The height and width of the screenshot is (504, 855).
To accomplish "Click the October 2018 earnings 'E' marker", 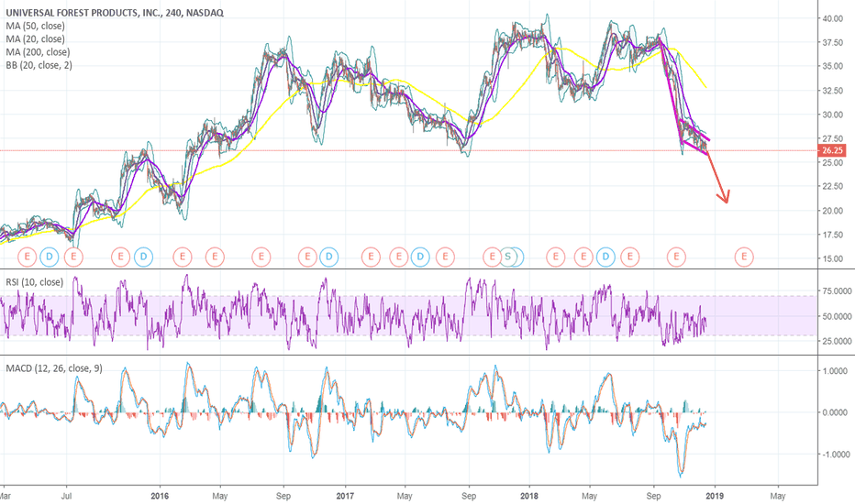I will point(677,256).
